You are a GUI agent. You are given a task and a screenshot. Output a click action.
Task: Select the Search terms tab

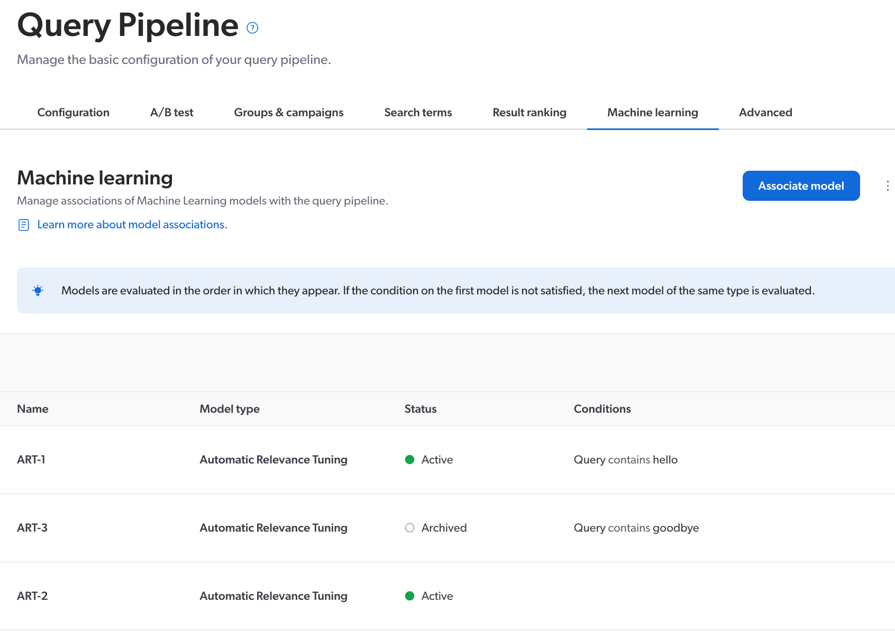coord(418,113)
